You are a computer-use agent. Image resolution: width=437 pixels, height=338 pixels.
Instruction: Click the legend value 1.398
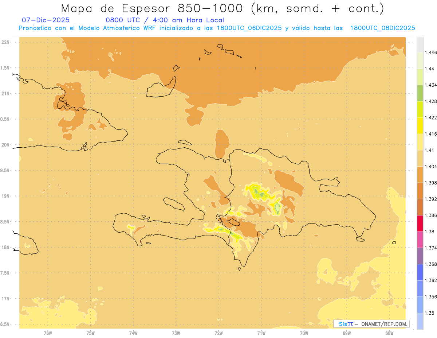pos(431,183)
